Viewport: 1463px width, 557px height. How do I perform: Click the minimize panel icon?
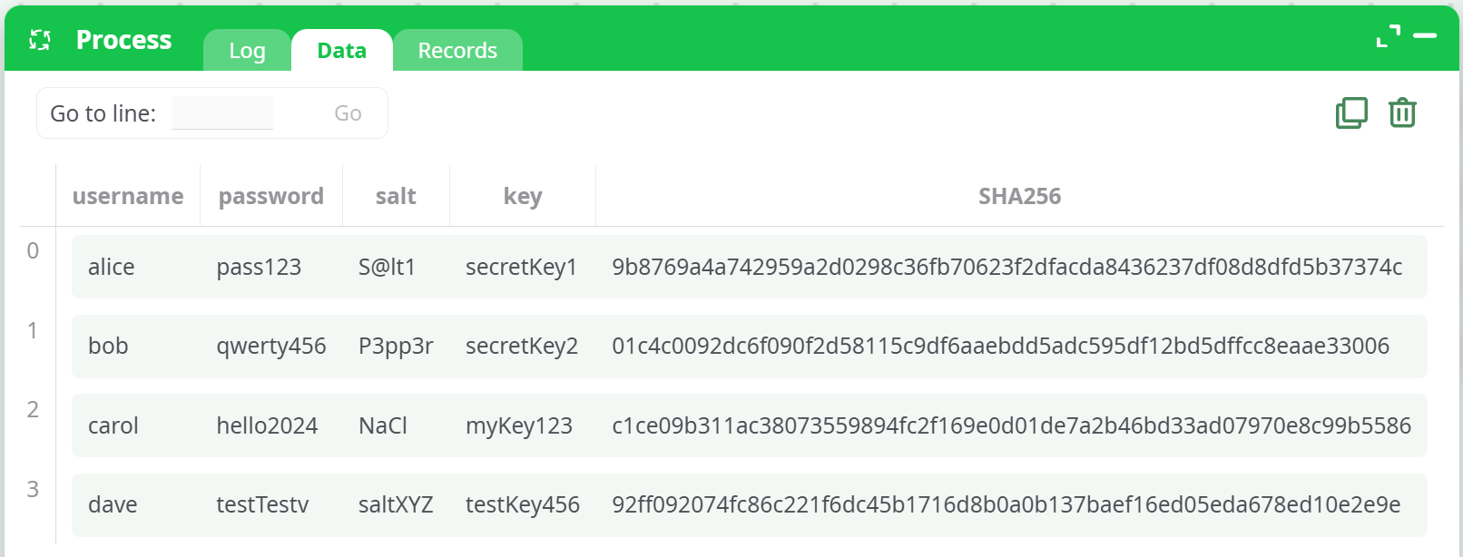[1425, 36]
